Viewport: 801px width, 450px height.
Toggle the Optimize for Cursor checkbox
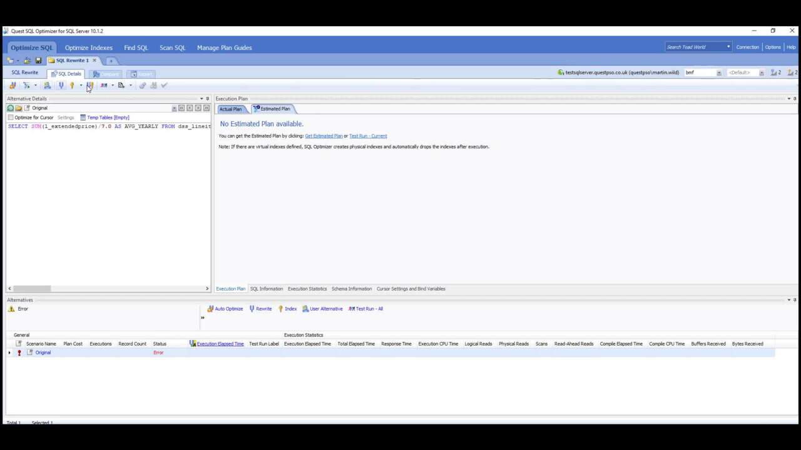pos(11,117)
